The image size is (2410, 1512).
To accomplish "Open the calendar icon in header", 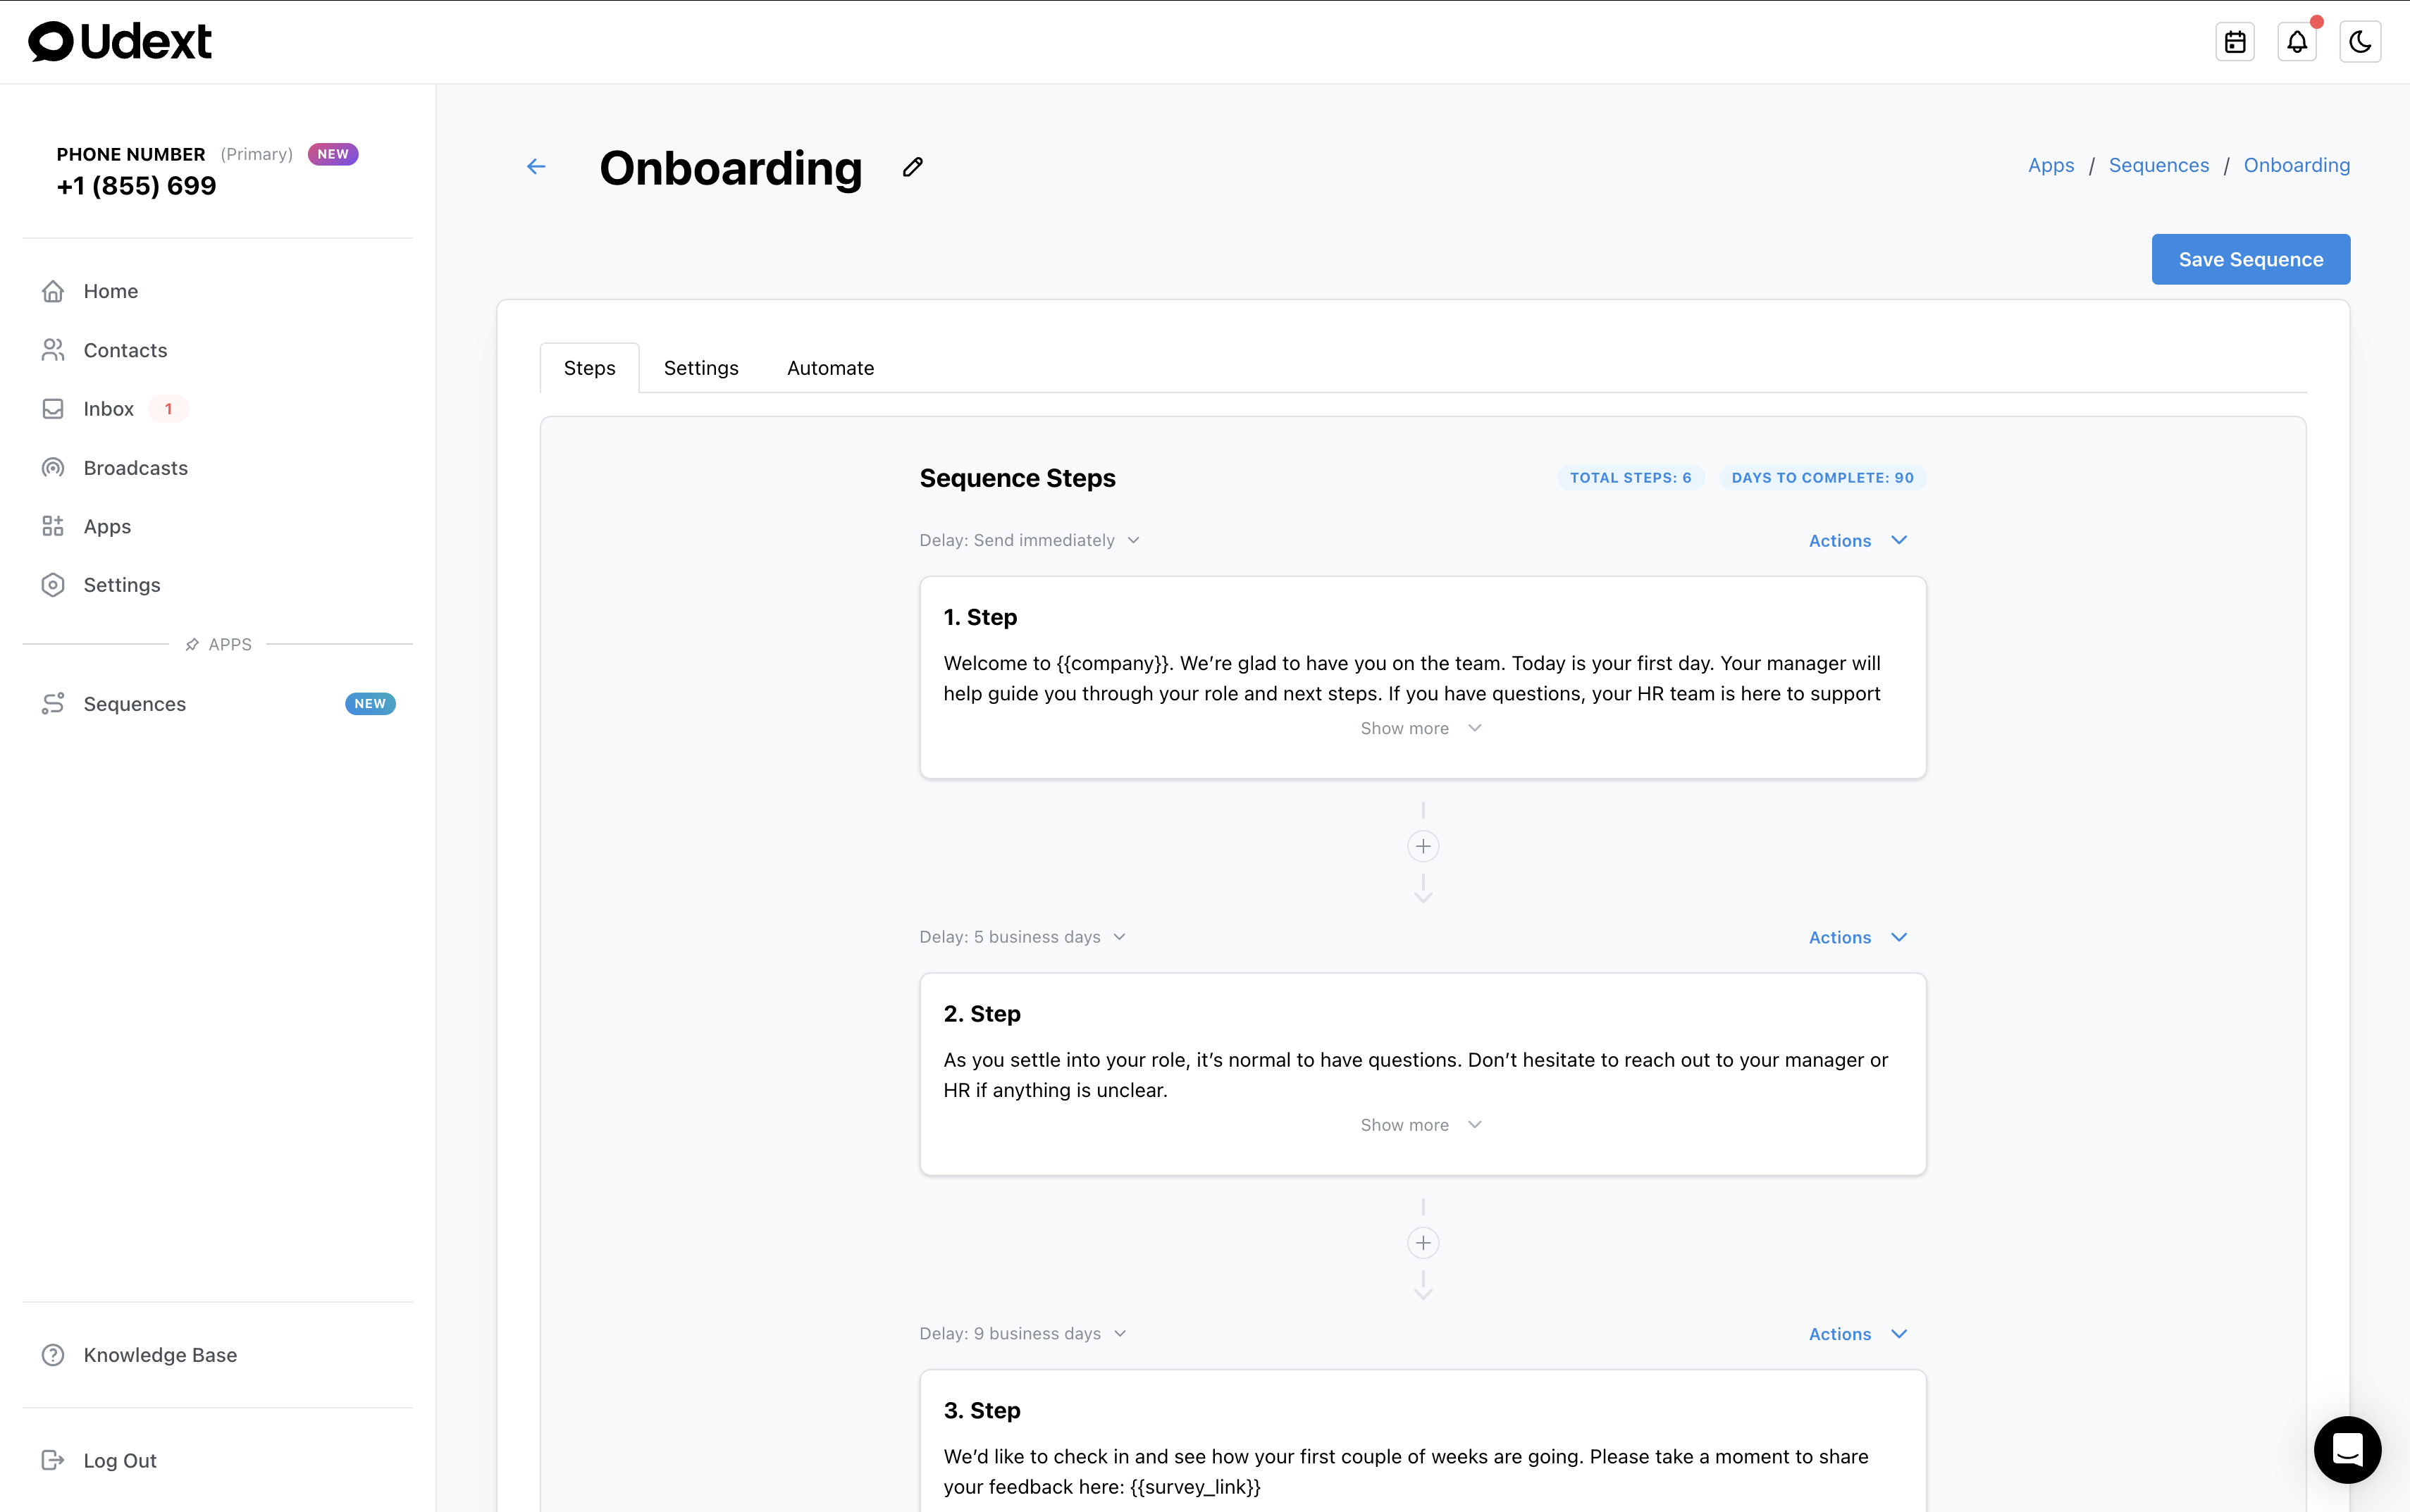I will point(2234,42).
